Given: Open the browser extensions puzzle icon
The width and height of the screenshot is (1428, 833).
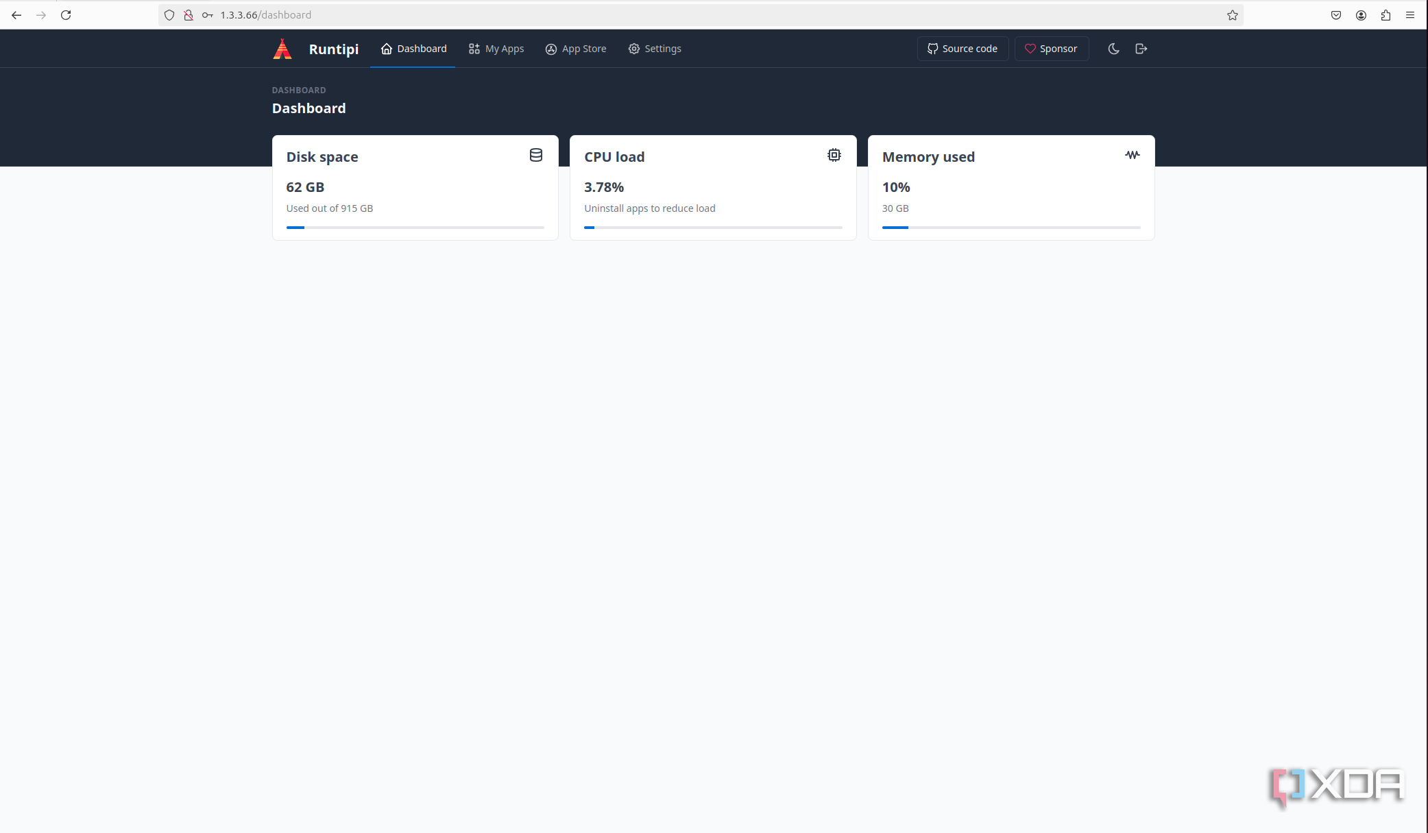Looking at the screenshot, I should (x=1385, y=15).
